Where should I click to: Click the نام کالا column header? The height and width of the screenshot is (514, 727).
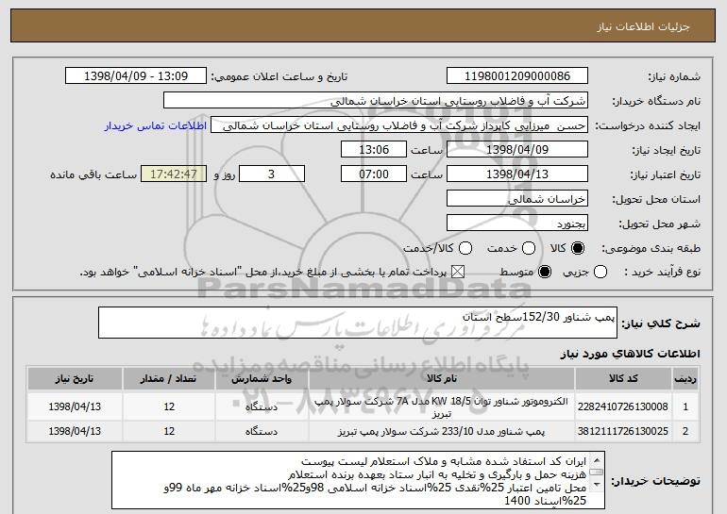(x=442, y=379)
